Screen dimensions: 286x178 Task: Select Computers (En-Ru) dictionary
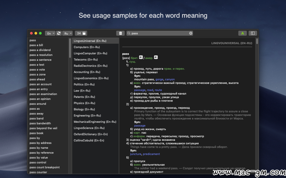pyautogui.click(x=95, y=47)
